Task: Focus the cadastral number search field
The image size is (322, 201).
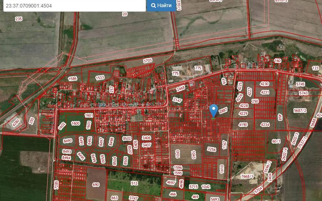Action: (x=74, y=5)
